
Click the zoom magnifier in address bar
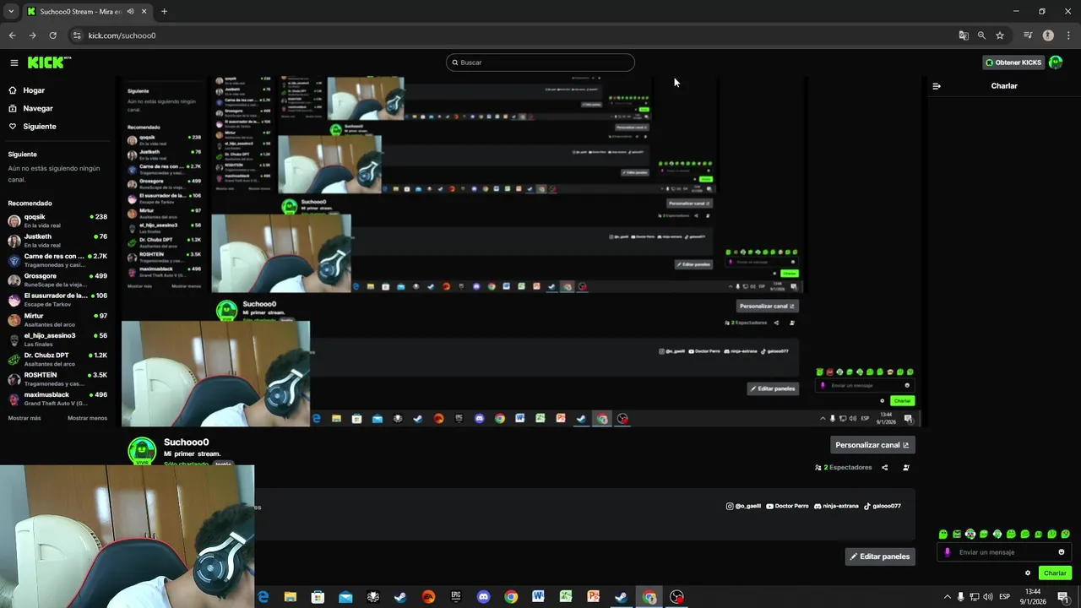point(981,35)
